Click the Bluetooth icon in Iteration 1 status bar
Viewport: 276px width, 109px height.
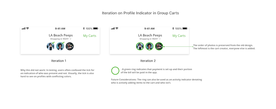pos(84,28)
